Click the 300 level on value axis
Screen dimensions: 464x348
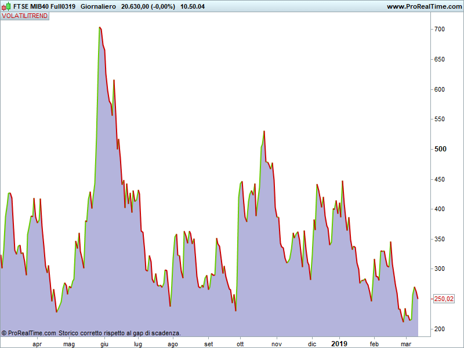point(440,269)
